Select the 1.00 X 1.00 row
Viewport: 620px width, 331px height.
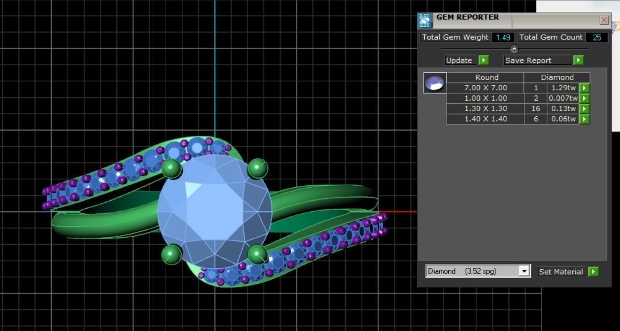[x=518, y=98]
